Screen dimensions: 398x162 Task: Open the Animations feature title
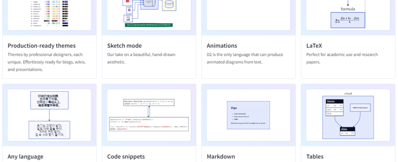click(222, 45)
